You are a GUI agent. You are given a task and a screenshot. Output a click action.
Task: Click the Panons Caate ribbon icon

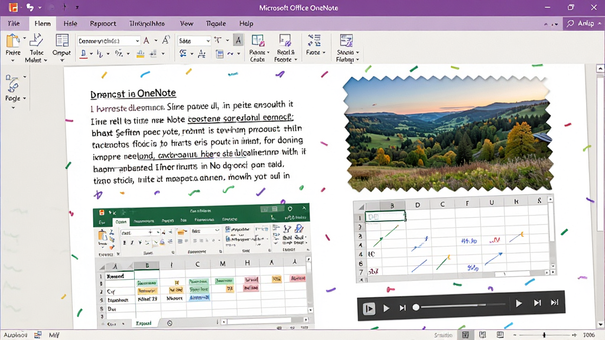[258, 41]
